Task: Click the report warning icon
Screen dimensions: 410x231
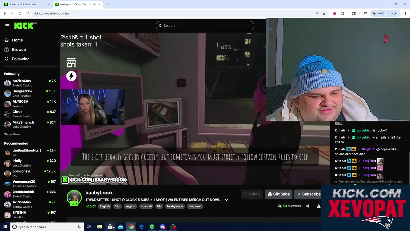Action: 319,206
